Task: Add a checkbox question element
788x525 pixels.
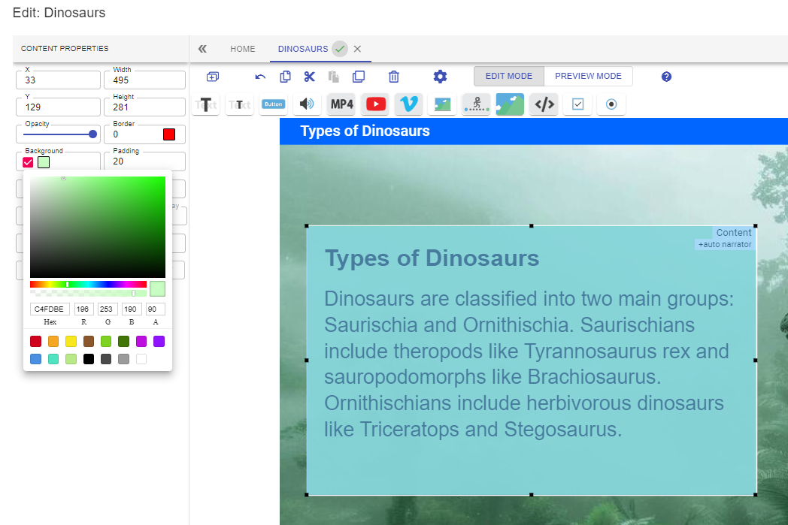Action: tap(578, 104)
